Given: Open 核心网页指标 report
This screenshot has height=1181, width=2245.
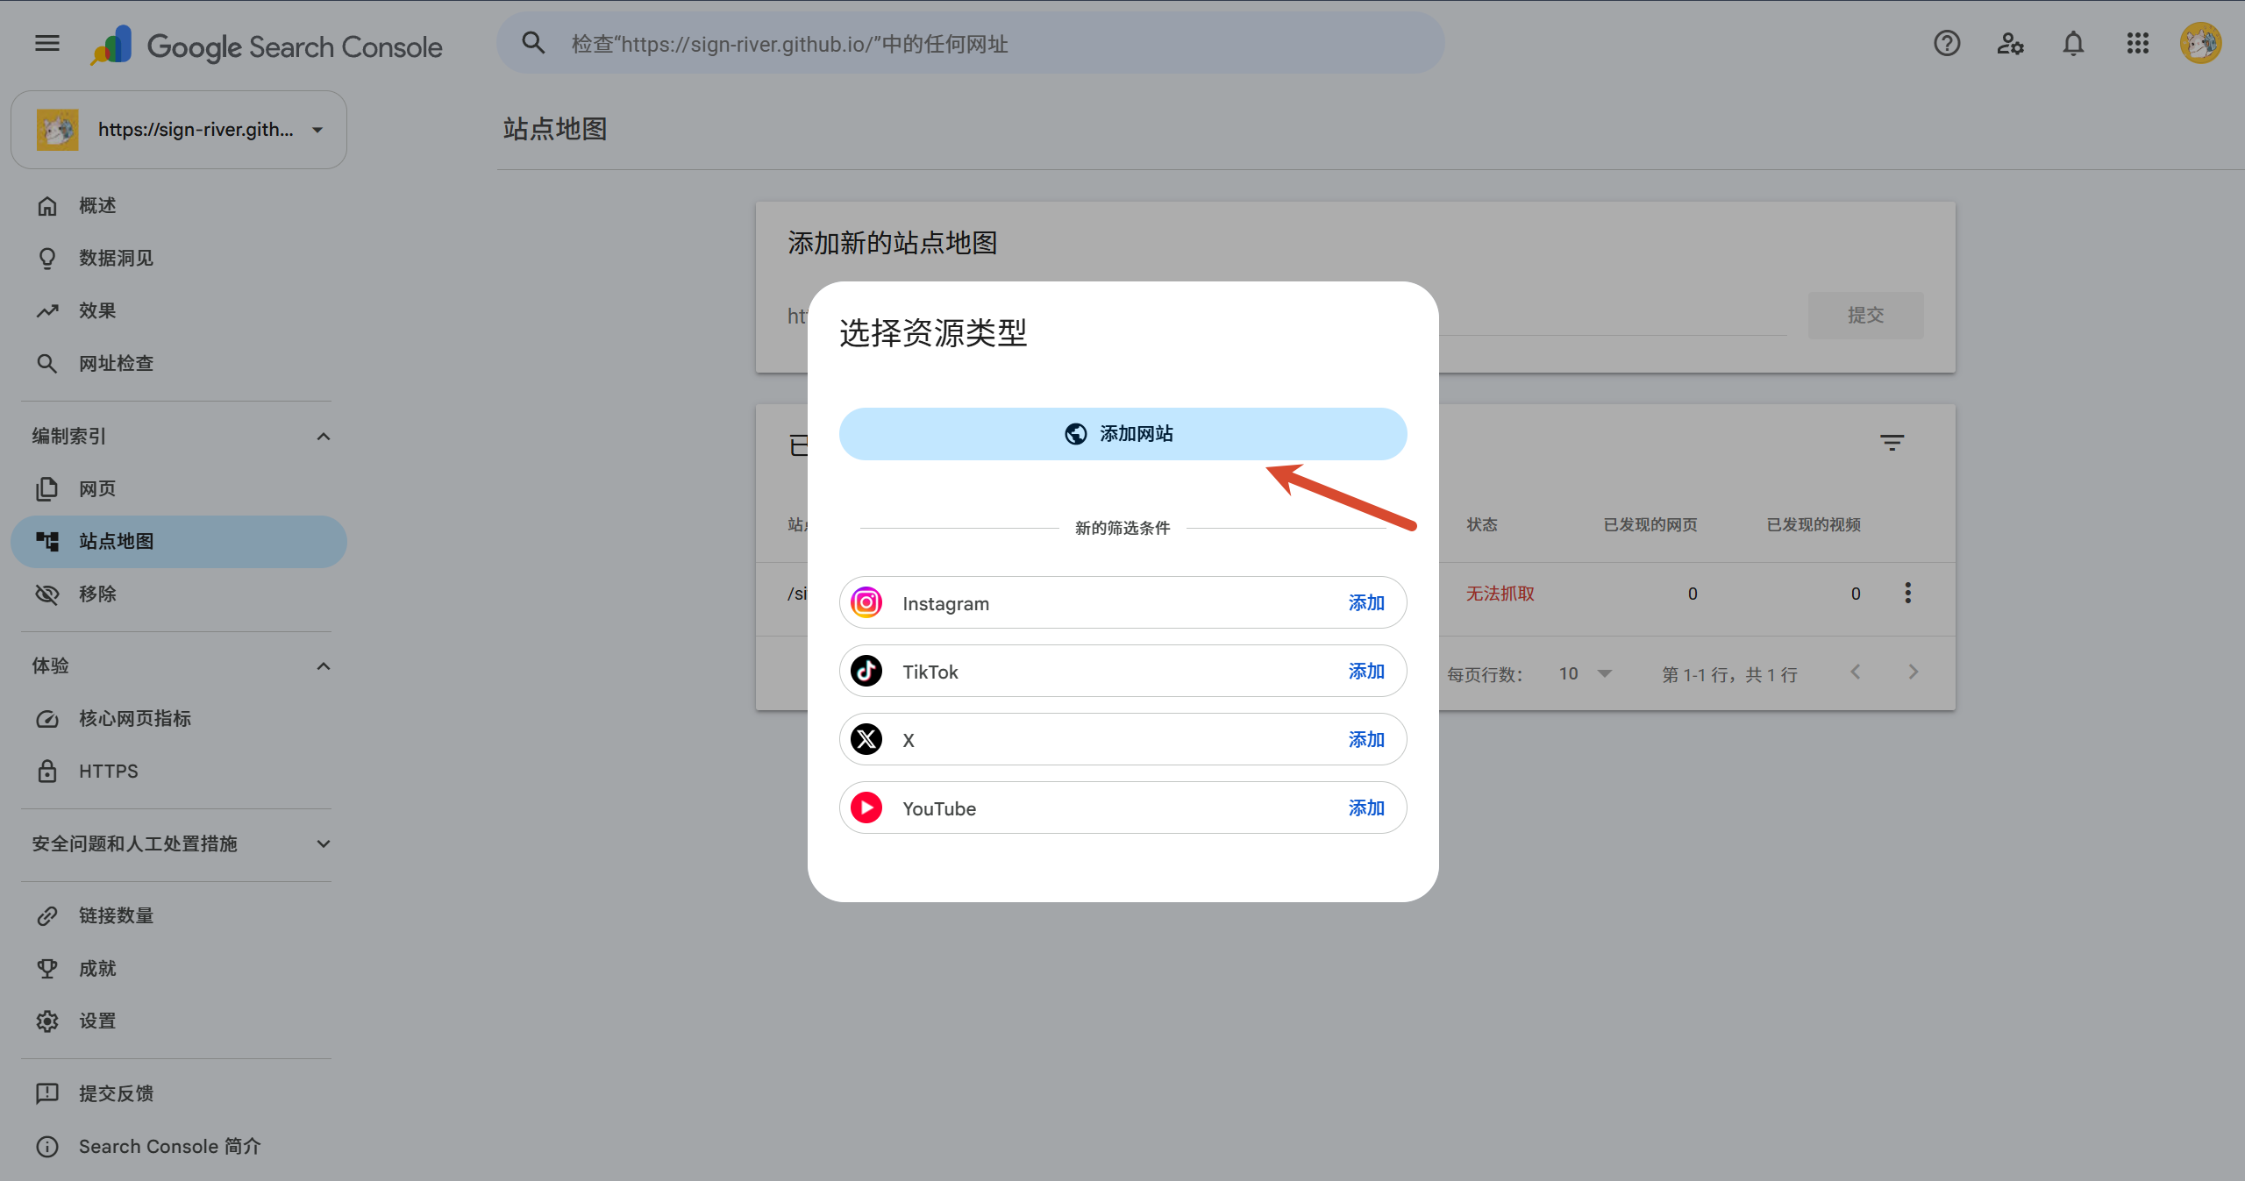Looking at the screenshot, I should tap(179, 719).
